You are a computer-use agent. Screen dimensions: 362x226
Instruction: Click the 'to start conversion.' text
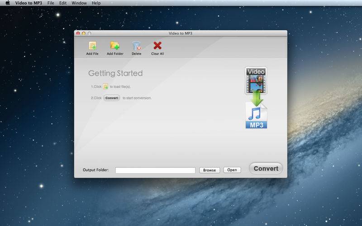pos(137,98)
